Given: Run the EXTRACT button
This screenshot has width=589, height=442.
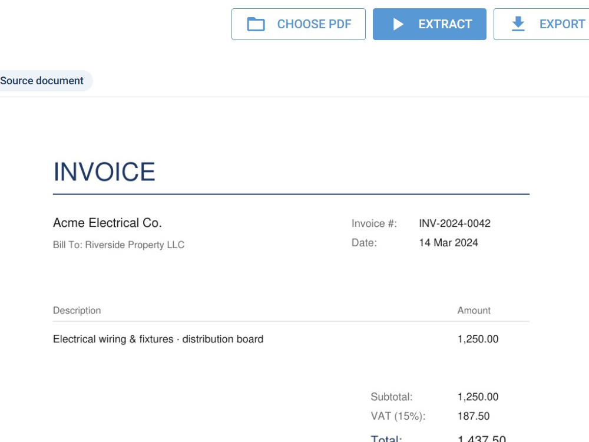Looking at the screenshot, I should coord(429,24).
